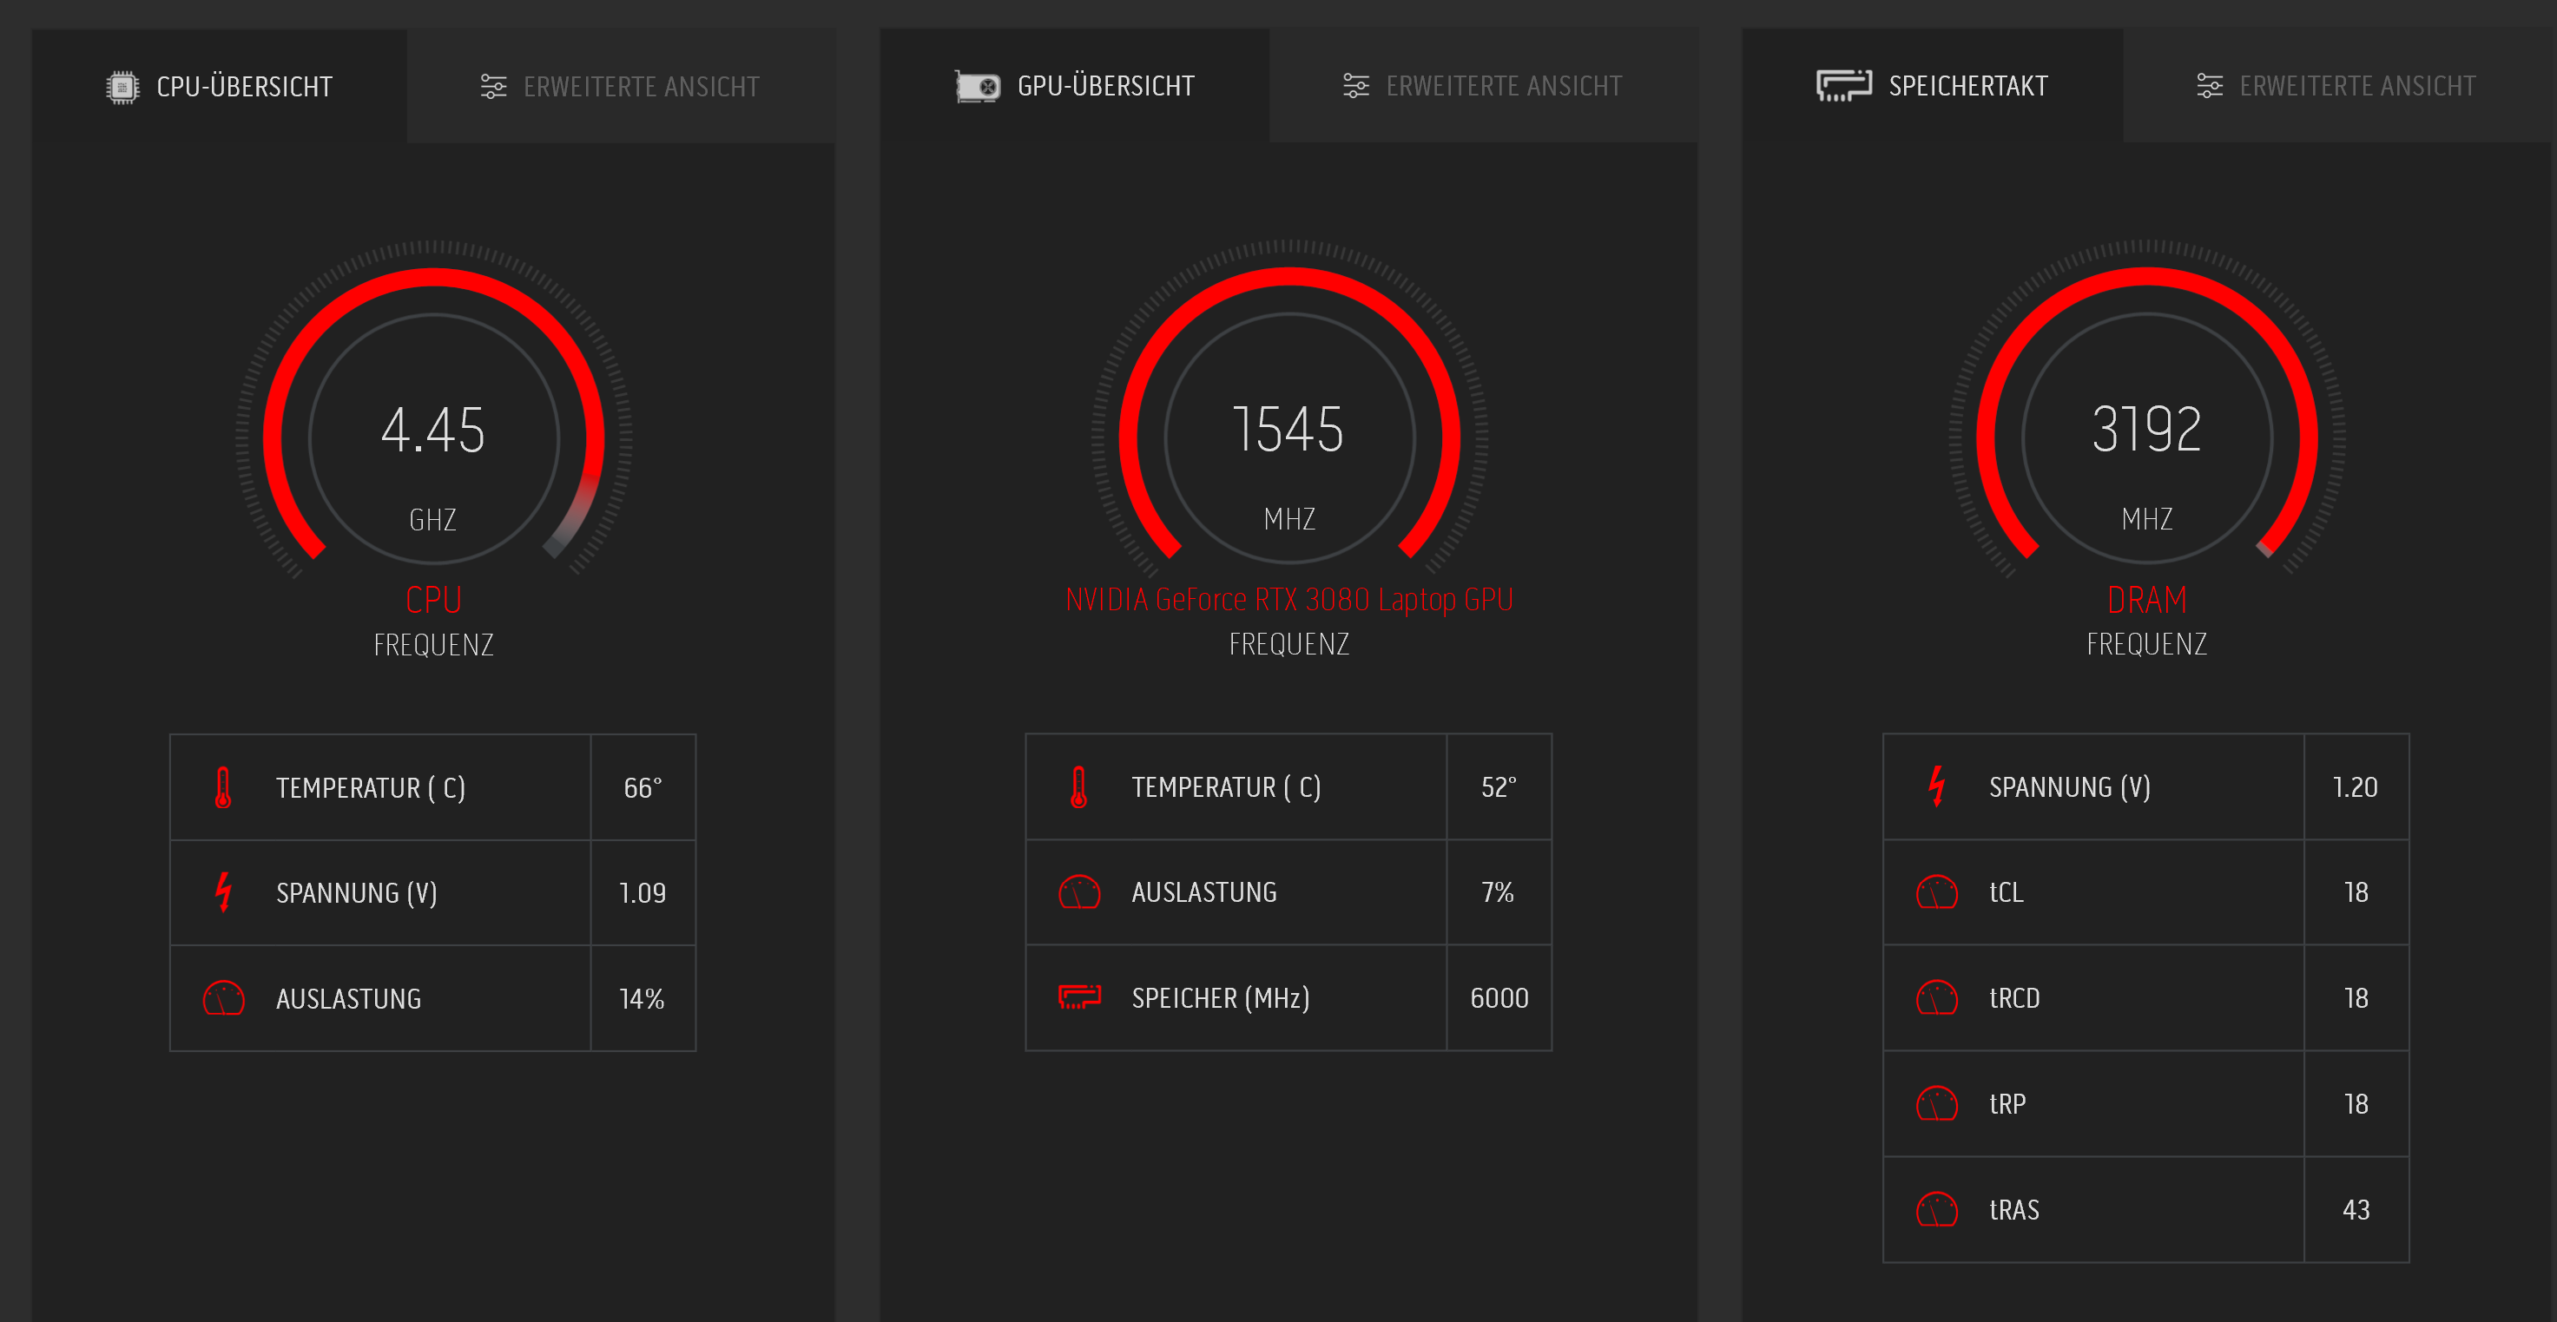Click the red DRAM label

click(x=2146, y=600)
